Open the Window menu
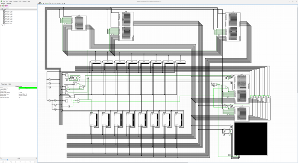298x163 pixels. coord(24,1)
